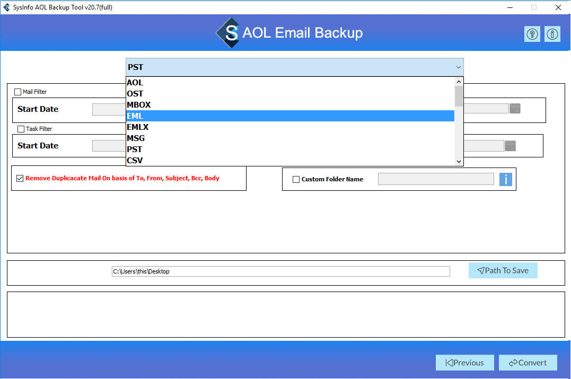Tick the Custom Folder Name checkbox
The width and height of the screenshot is (571, 379).
coord(296,179)
